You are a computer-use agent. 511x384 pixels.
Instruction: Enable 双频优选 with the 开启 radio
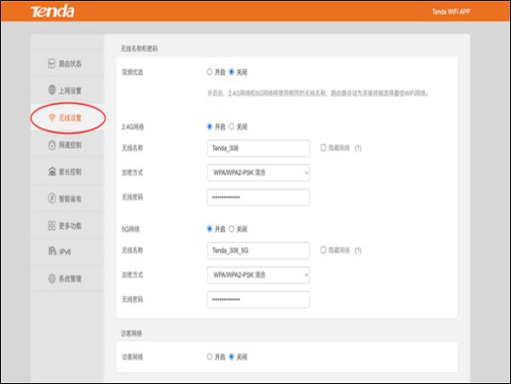[210, 72]
